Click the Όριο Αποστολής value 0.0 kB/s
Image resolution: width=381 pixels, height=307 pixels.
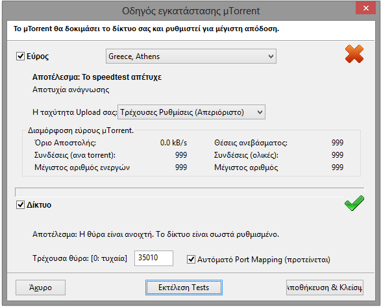coord(173,143)
